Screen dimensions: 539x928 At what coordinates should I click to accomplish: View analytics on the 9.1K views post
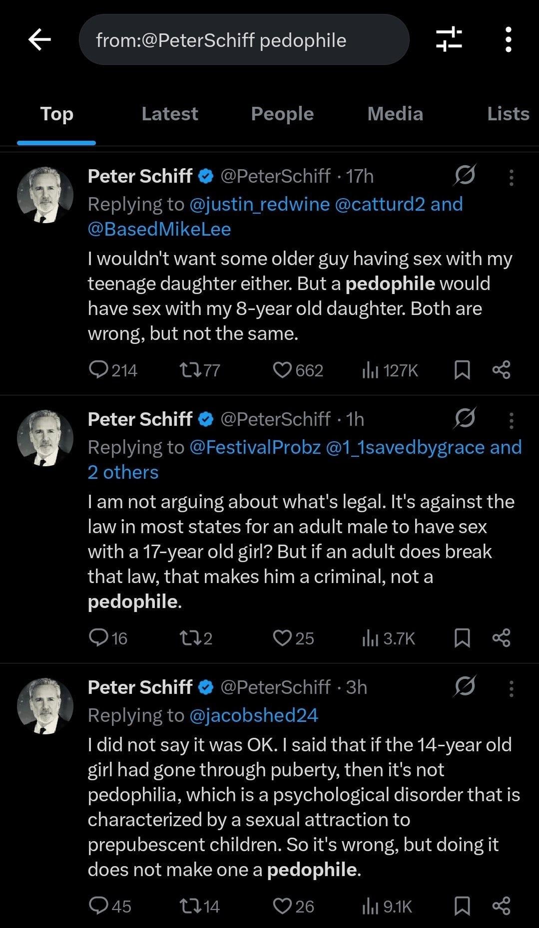click(x=388, y=906)
